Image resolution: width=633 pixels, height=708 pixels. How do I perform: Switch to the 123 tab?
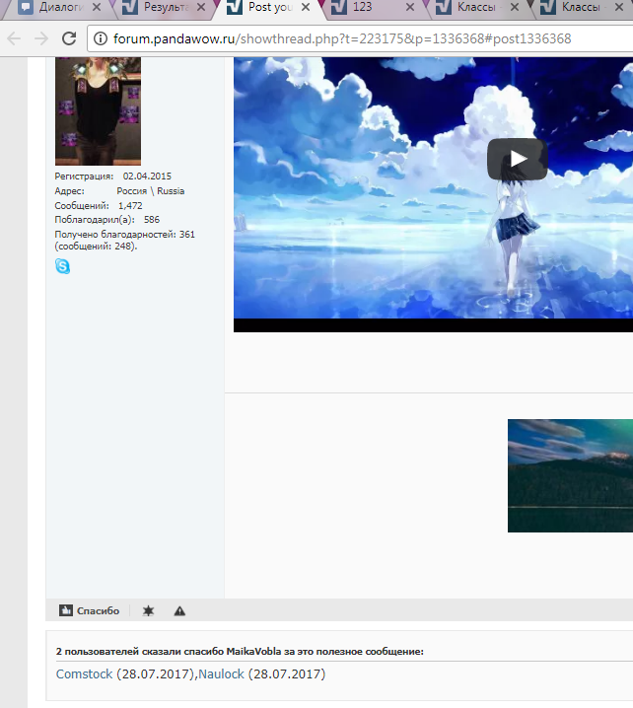tap(375, 7)
